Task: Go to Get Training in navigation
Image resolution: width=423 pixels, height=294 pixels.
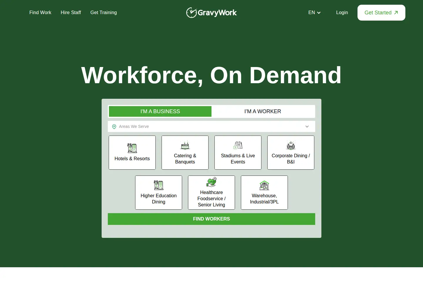Action: [104, 13]
